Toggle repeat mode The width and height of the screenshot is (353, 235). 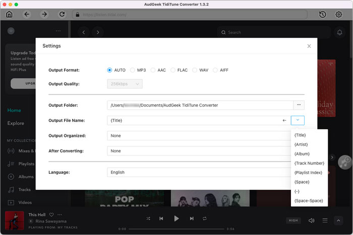[x=204, y=218]
